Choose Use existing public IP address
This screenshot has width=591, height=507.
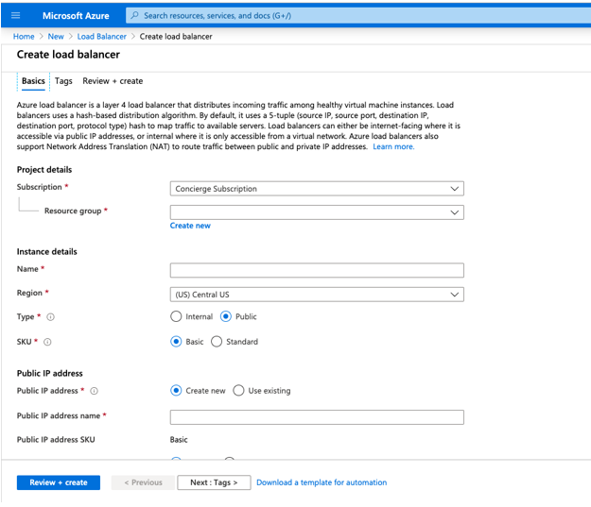238,391
